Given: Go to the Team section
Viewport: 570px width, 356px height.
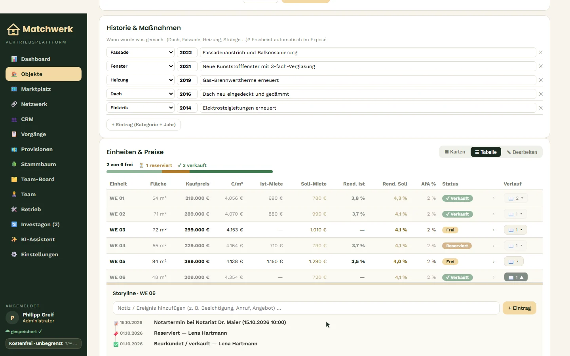Looking at the screenshot, I should (x=44, y=194).
